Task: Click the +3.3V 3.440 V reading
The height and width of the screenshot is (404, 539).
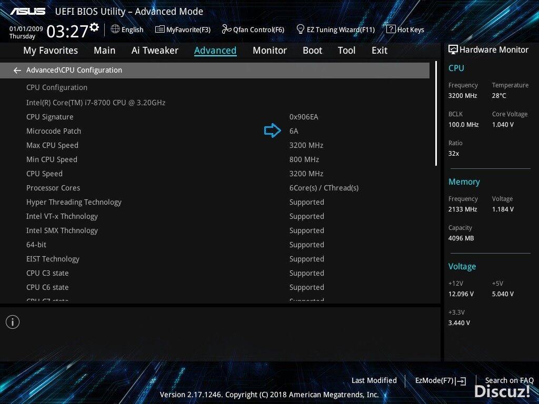Action: [459, 323]
